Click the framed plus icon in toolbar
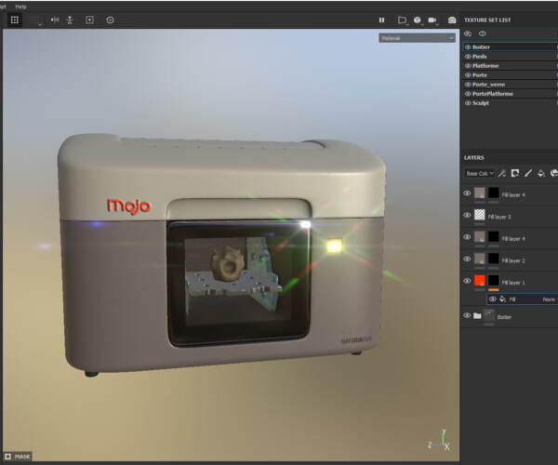558x465 pixels. [x=89, y=20]
